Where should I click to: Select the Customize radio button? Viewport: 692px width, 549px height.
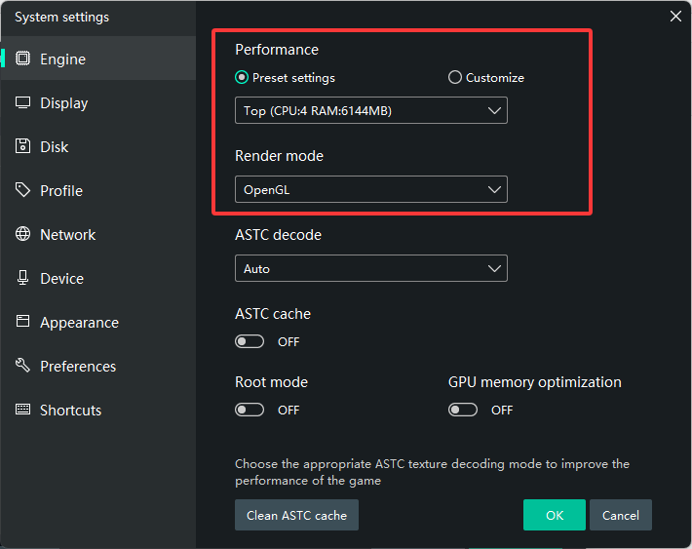tap(455, 78)
